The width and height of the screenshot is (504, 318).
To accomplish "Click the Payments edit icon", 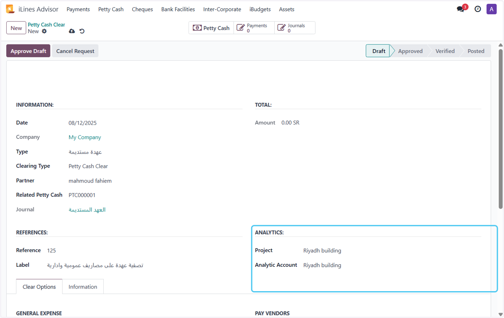I will 241,28.
